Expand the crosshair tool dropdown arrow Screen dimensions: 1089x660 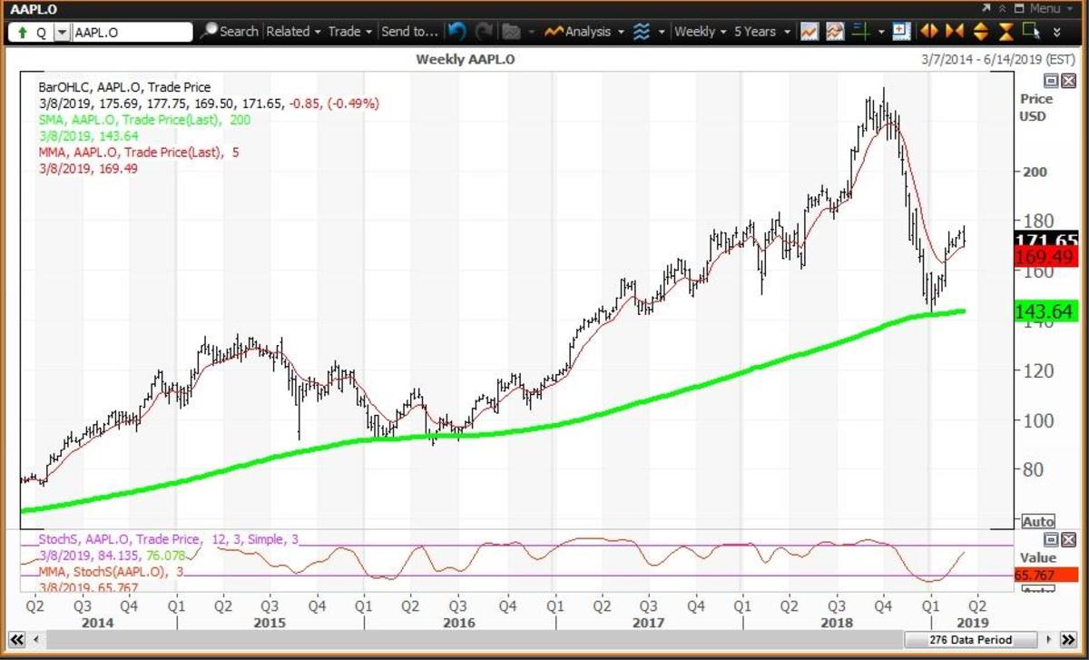tap(880, 32)
